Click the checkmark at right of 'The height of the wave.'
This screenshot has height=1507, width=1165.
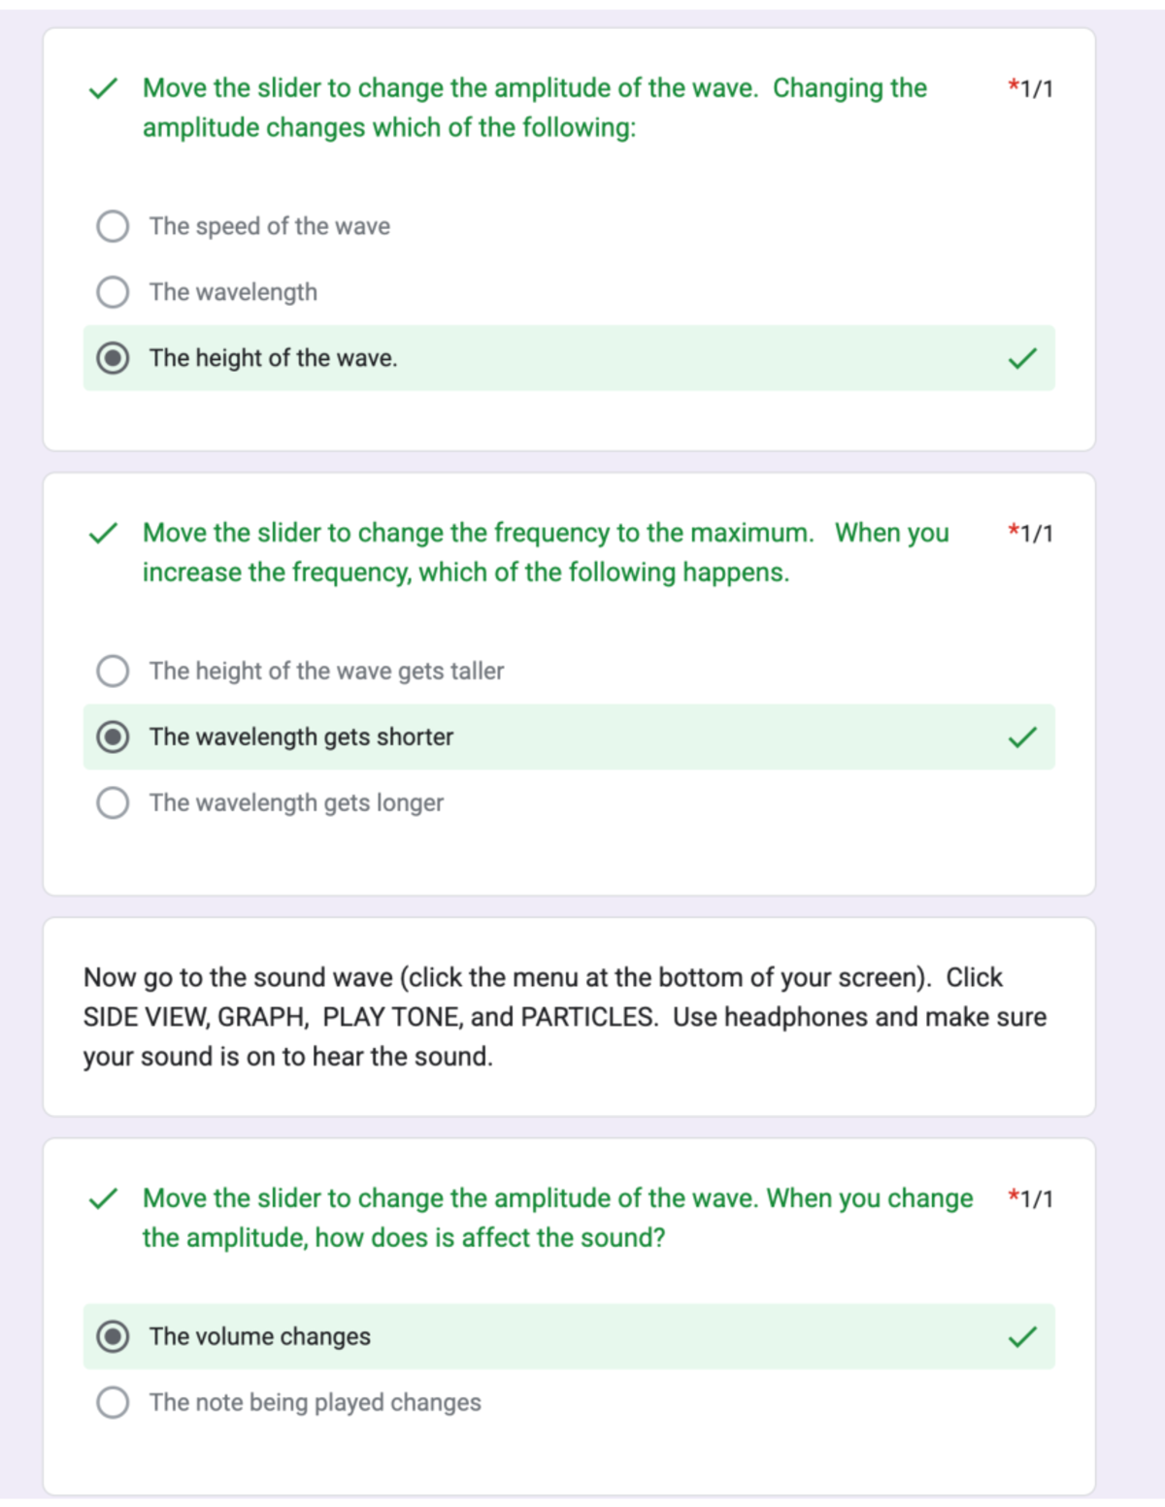1022,359
